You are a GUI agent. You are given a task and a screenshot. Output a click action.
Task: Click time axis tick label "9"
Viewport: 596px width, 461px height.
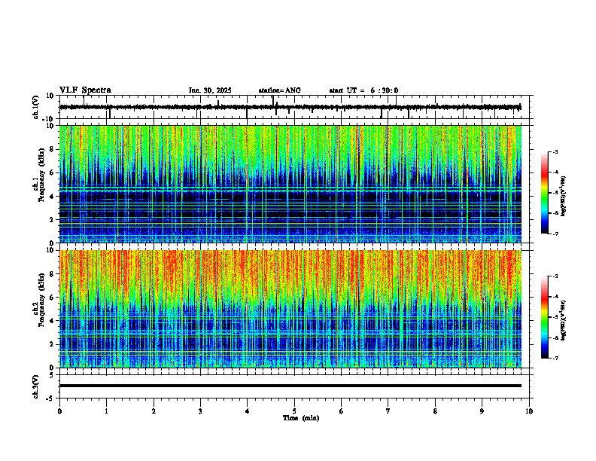coord(482,411)
